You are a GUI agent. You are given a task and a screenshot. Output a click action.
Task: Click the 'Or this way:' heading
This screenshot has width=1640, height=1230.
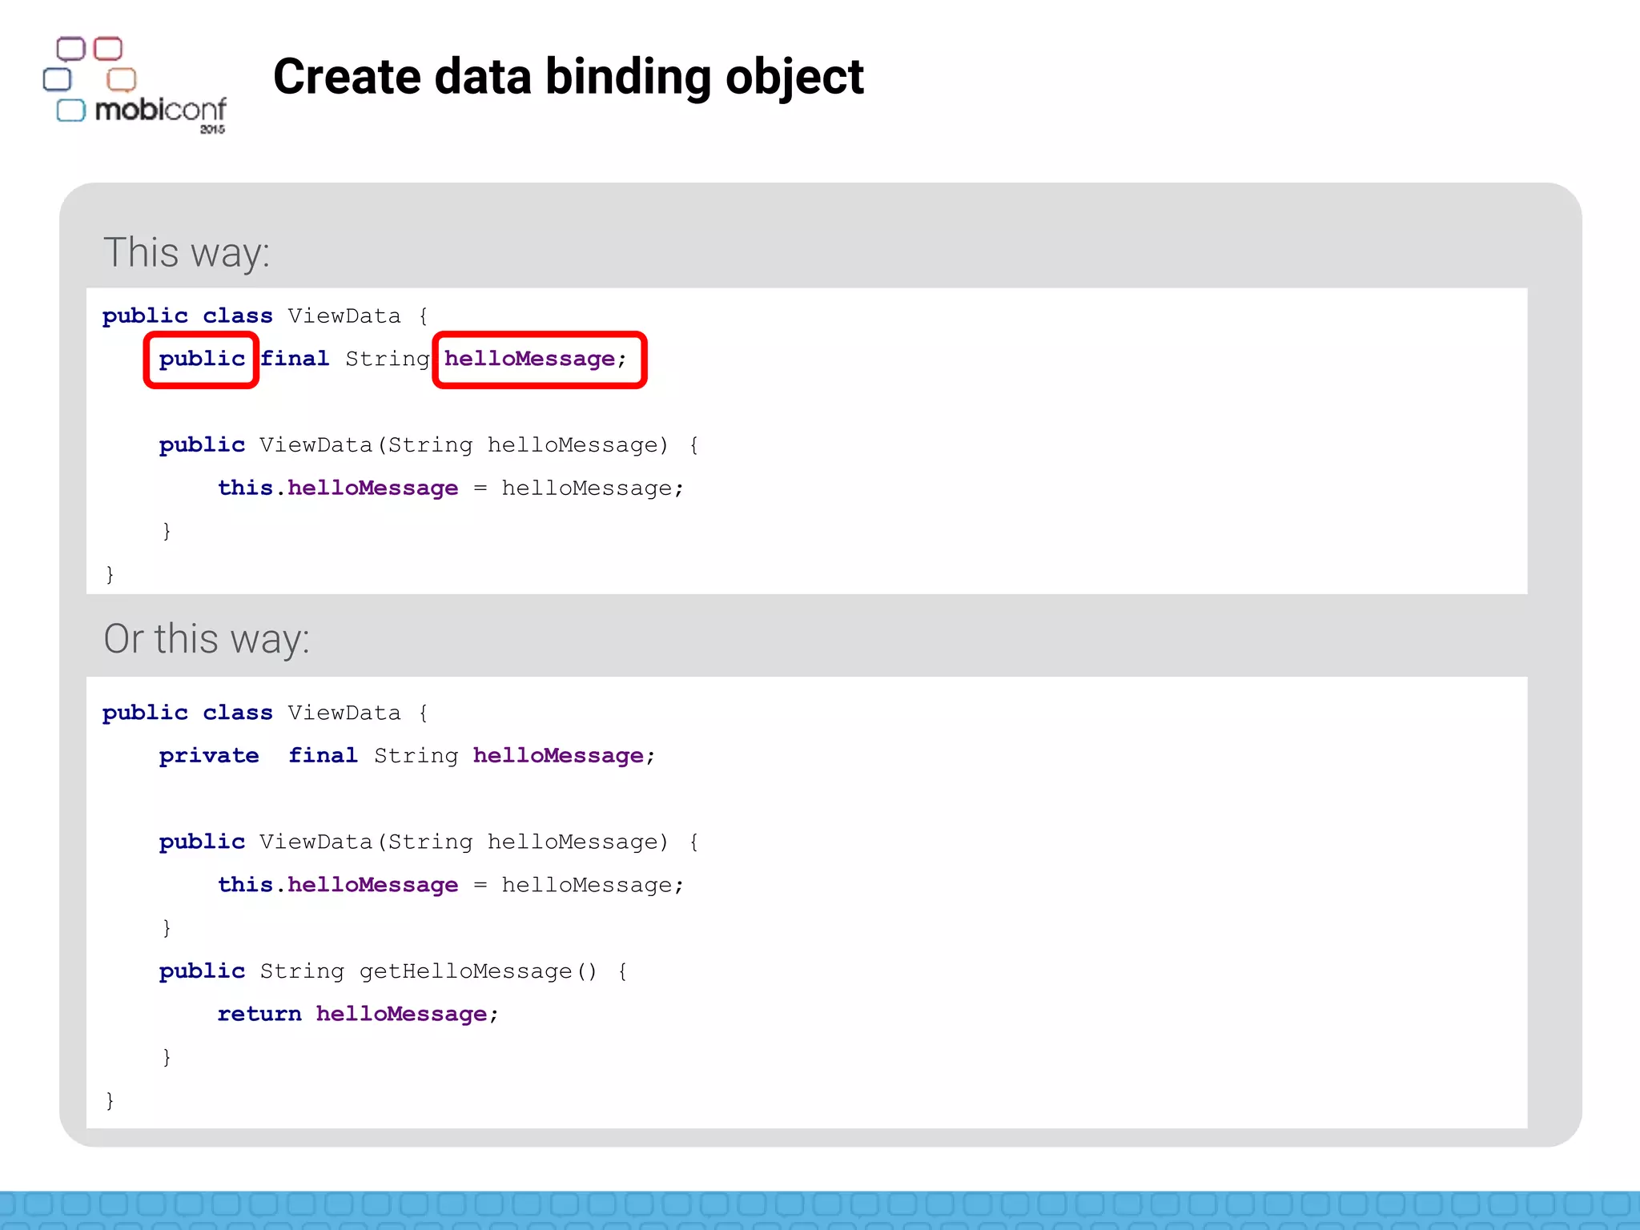[207, 639]
